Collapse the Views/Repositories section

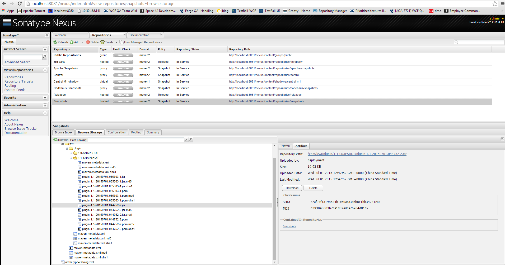[45, 70]
